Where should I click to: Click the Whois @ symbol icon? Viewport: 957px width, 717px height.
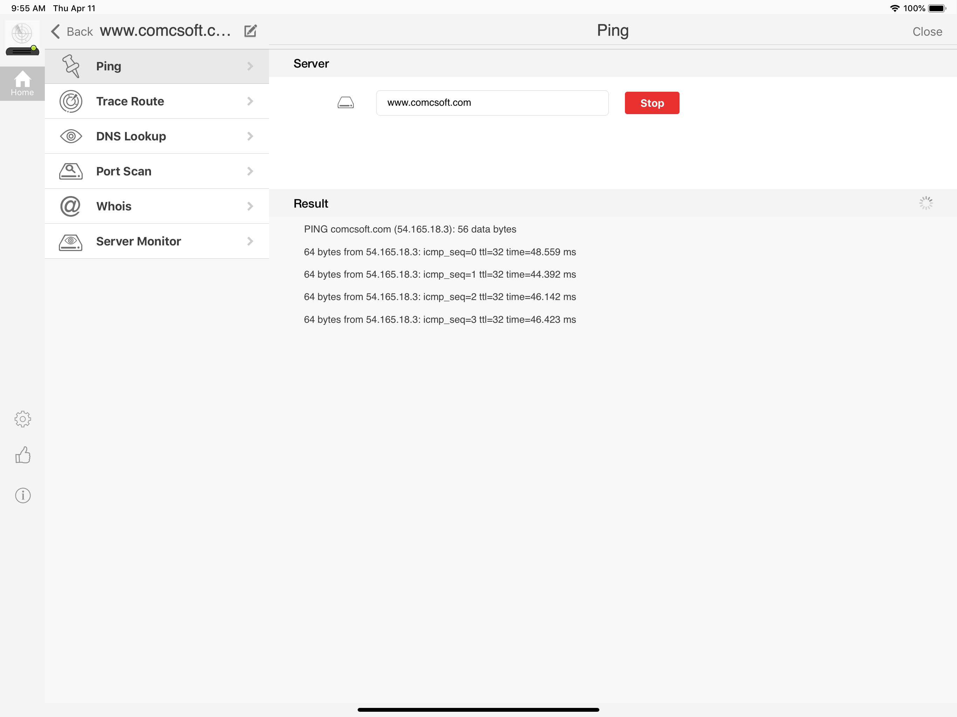[x=70, y=206]
